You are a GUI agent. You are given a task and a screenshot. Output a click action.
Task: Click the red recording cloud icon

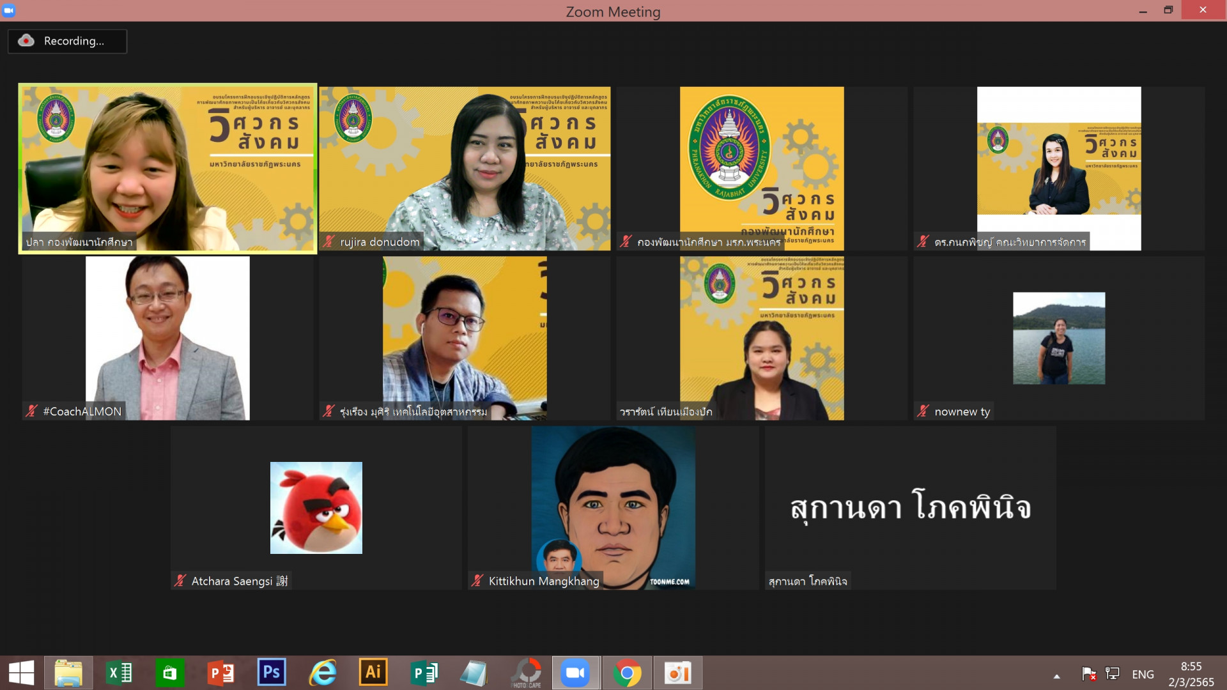26,40
